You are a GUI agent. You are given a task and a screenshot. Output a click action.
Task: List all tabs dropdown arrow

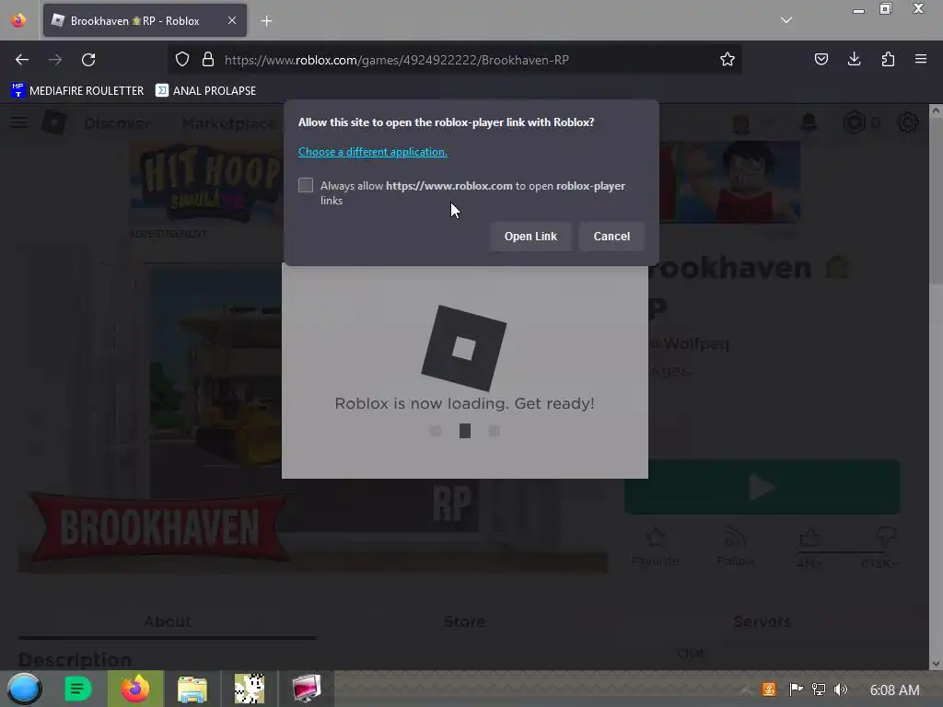pyautogui.click(x=786, y=20)
